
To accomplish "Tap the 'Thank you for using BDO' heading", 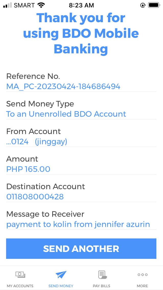I will point(81,33).
